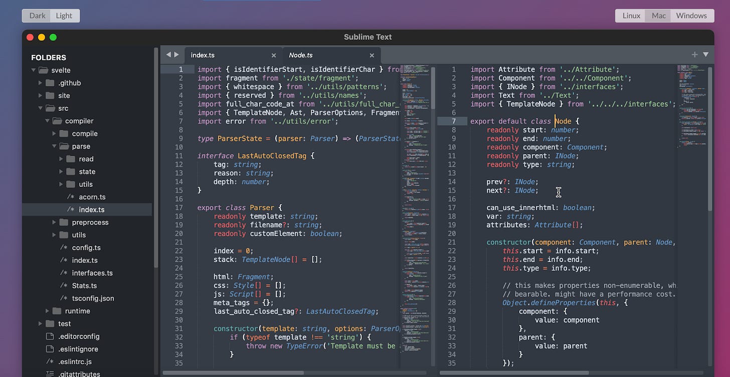Collapse the svelte folder arrow
This screenshot has height=377, width=730.
coord(34,70)
